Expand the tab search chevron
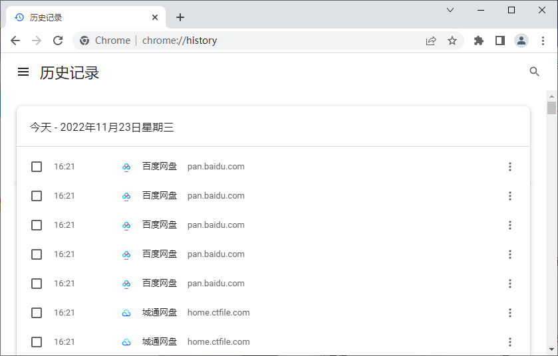The image size is (558, 356). 450,10
